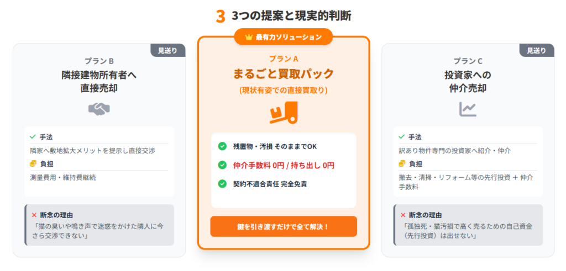The height and width of the screenshot is (271, 566).
Task: Click the handshake icon in Plan B
Action: 99,109
